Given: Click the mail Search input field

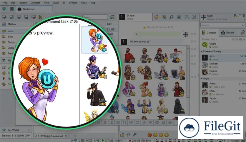Looking at the screenshot, I should tap(95, 17).
